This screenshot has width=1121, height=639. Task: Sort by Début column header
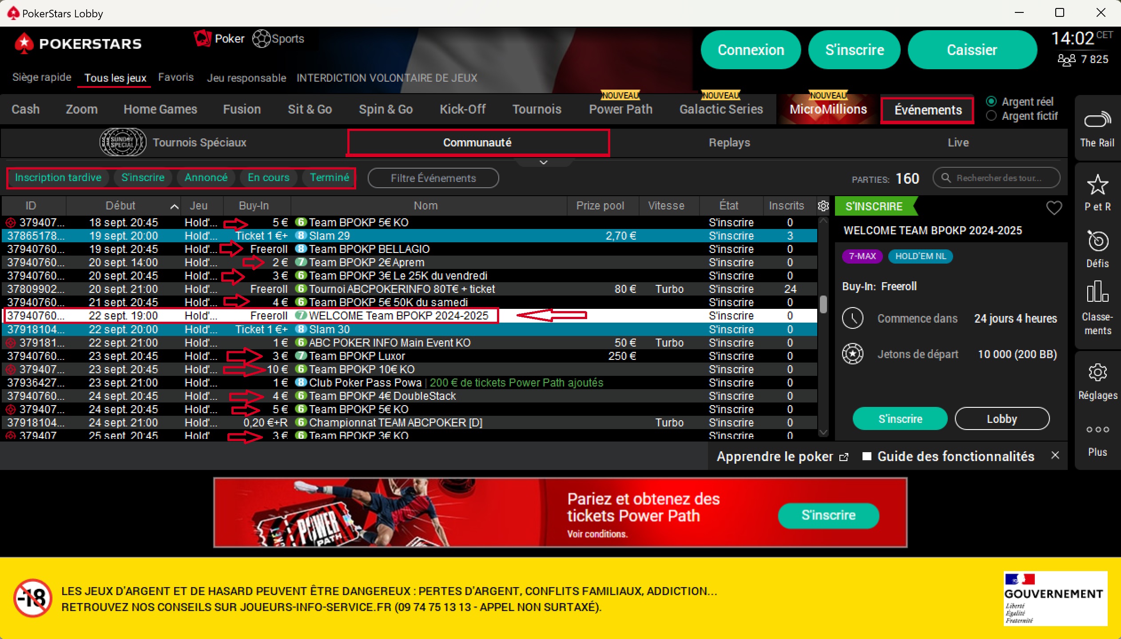pyautogui.click(x=123, y=206)
